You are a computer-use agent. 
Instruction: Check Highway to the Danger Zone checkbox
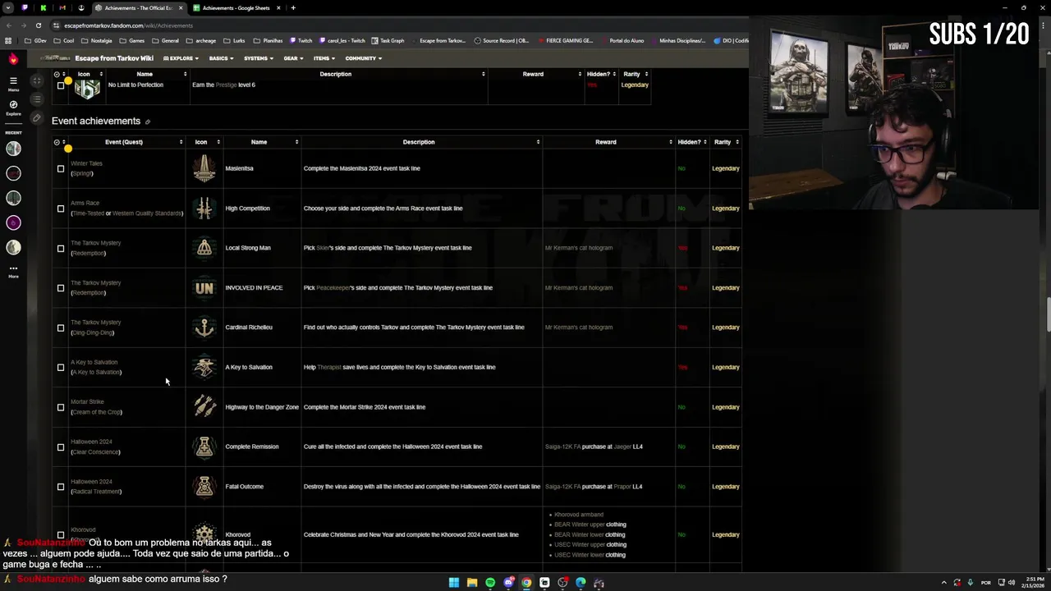pos(60,408)
